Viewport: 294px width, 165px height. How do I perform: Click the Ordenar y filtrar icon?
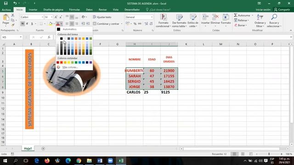click(x=260, y=17)
